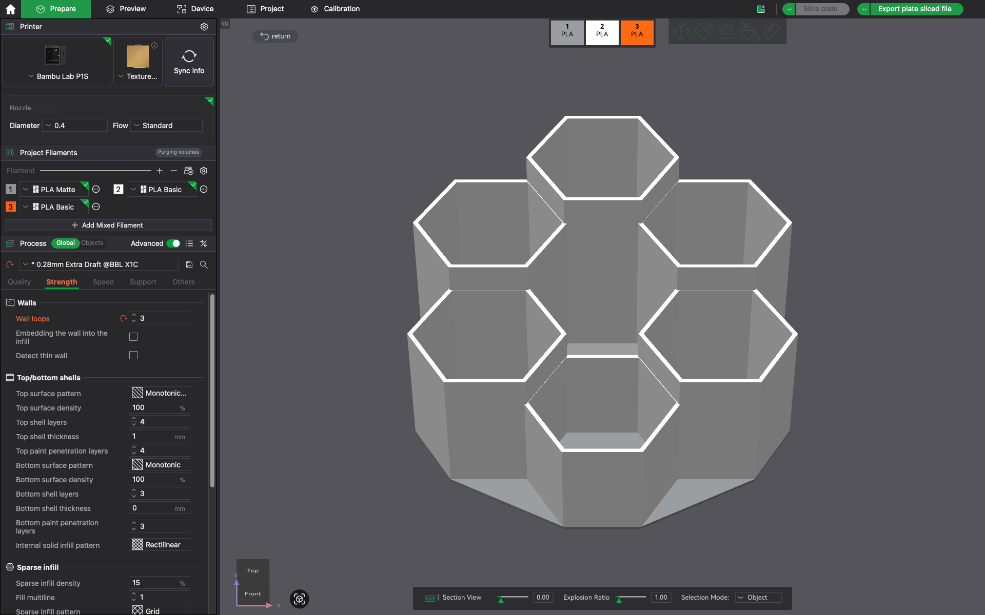Toggle the Advanced settings switch
The width and height of the screenshot is (985, 615).
click(x=173, y=243)
